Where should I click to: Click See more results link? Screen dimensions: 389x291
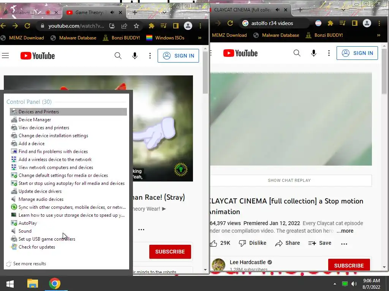pos(30,264)
